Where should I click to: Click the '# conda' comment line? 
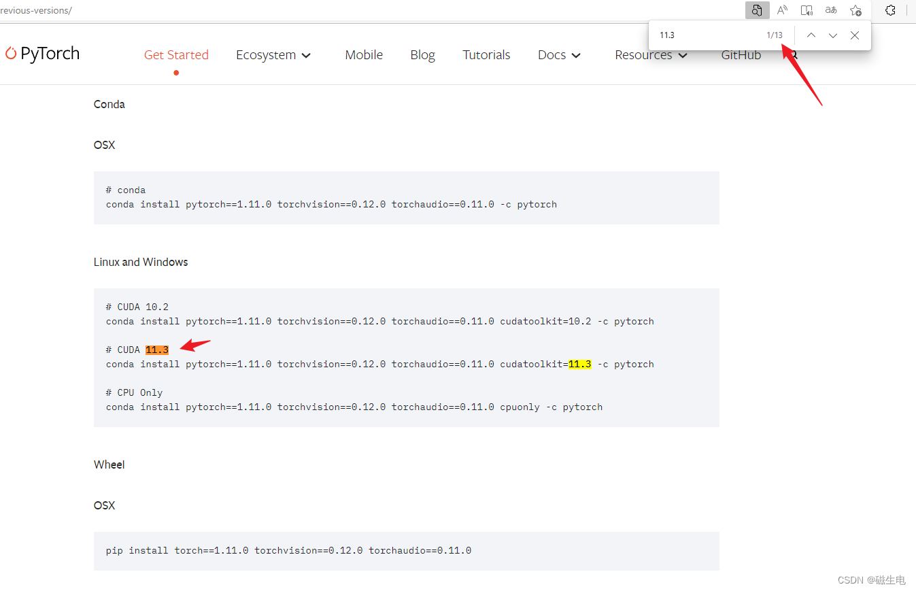point(126,190)
